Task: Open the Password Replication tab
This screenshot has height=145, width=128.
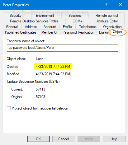Action: tap(78, 32)
